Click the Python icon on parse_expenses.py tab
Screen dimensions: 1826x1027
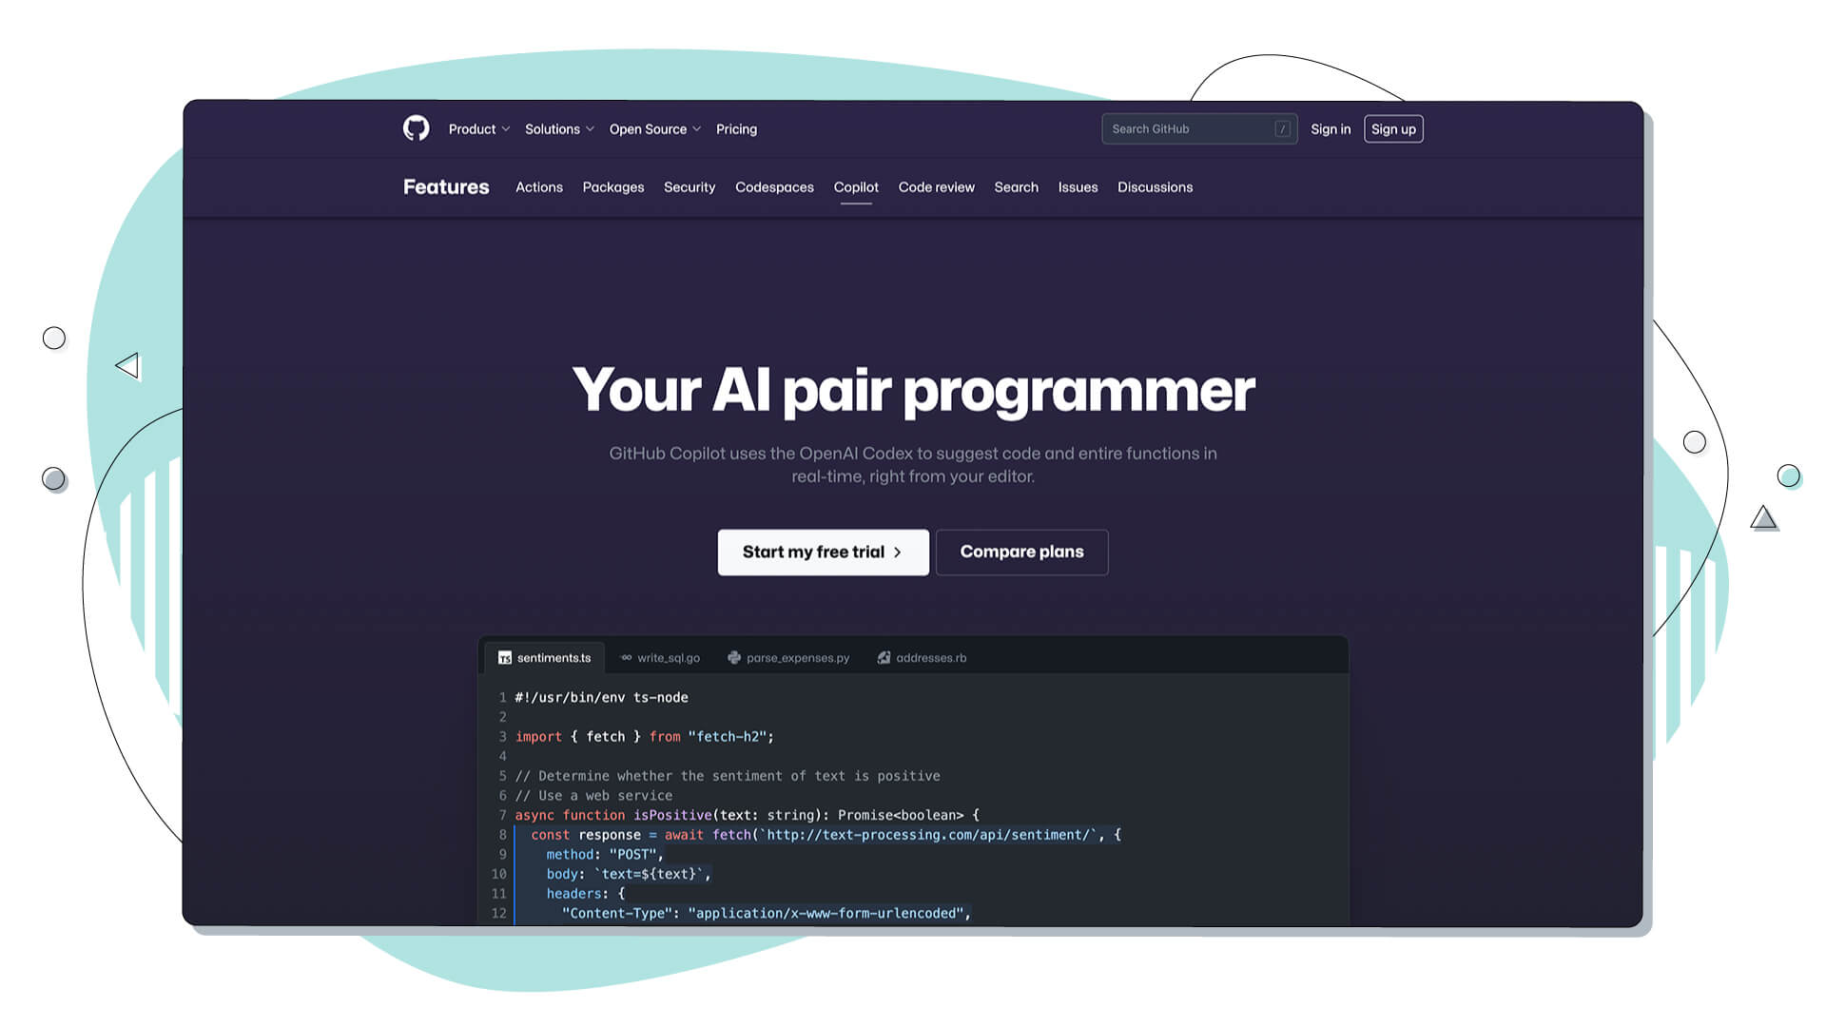click(734, 658)
